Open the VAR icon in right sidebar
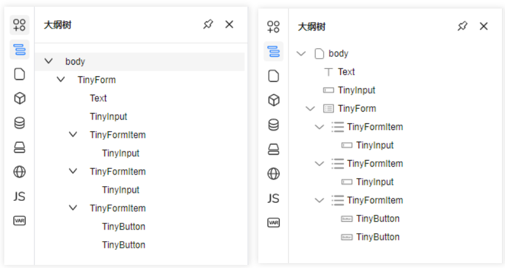The width and height of the screenshot is (505, 268). pos(274,223)
